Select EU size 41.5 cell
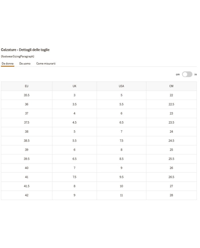 point(27,186)
